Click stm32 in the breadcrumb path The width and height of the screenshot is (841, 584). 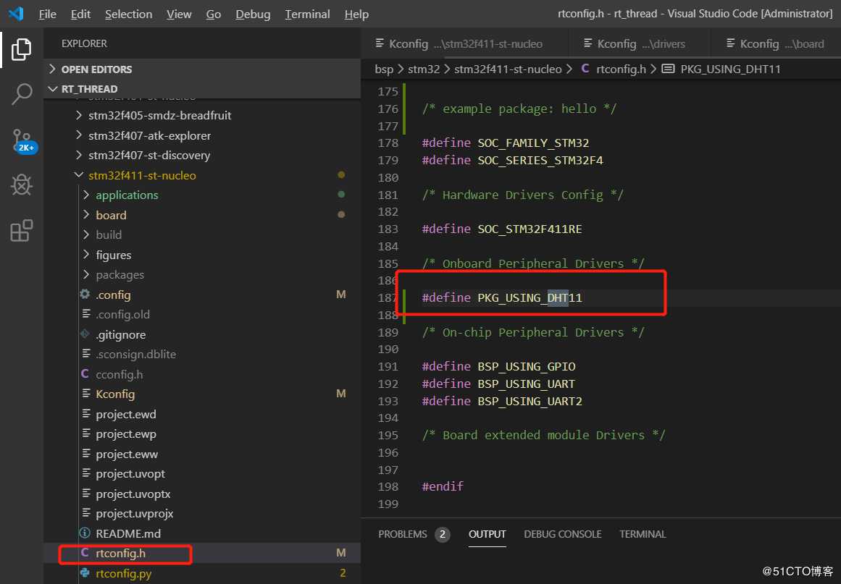(x=424, y=69)
